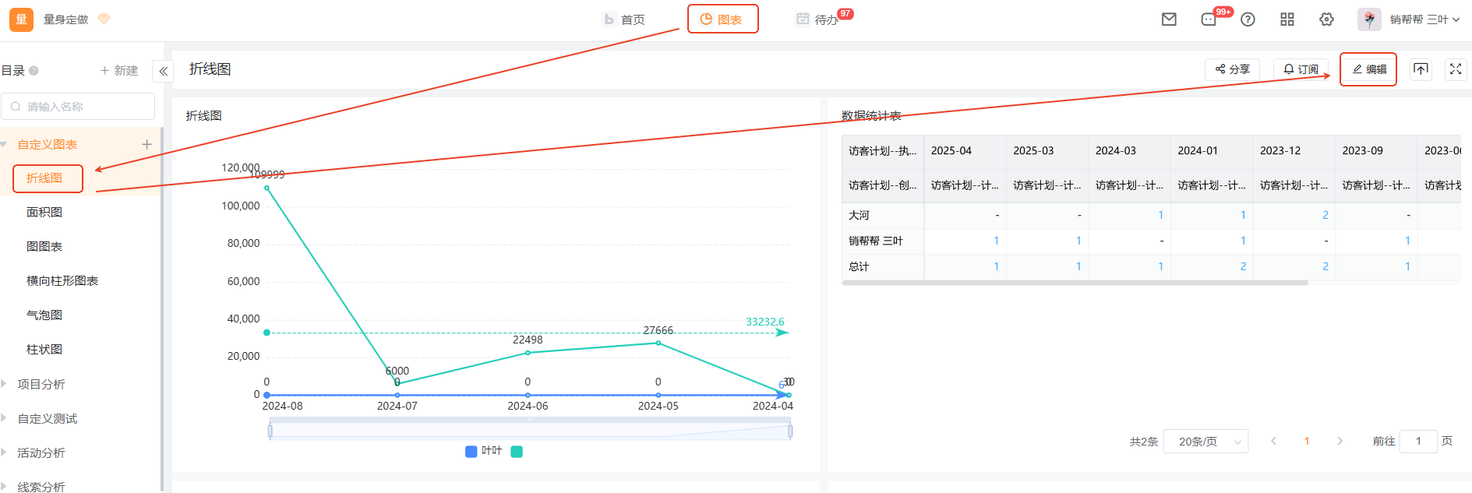
Task: Click the 编辑 button
Action: [x=1369, y=69]
